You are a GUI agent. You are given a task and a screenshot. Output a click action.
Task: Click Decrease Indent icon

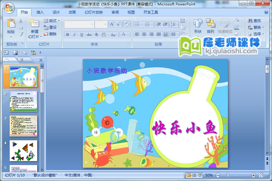point(158,24)
